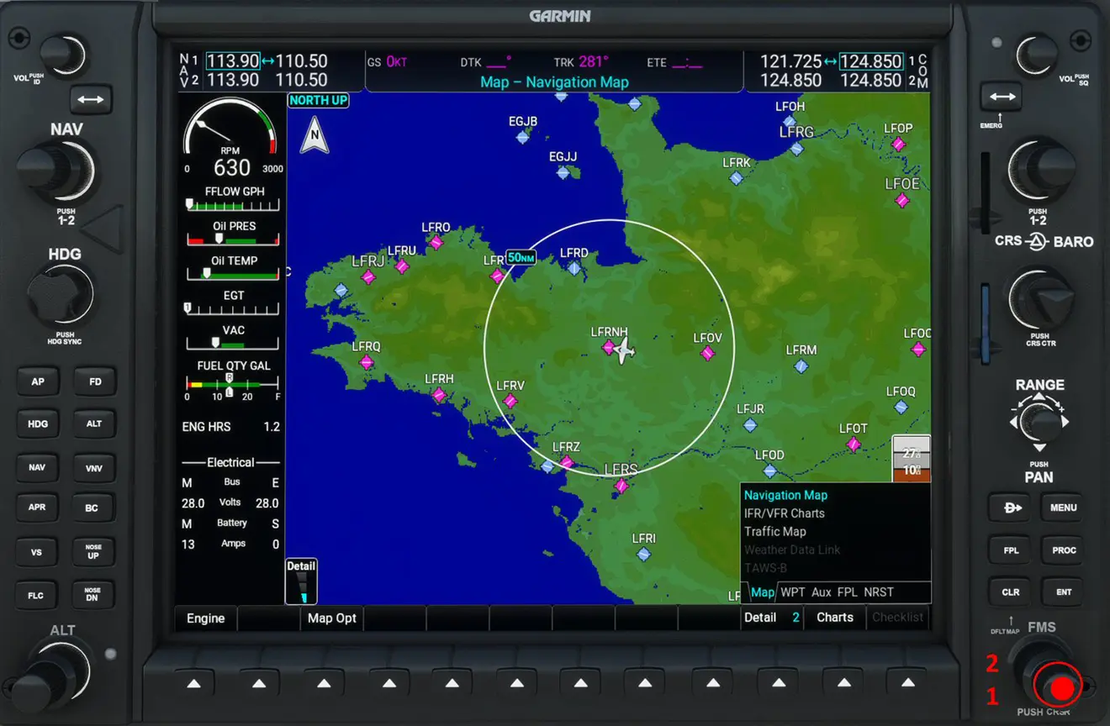The image size is (1110, 726).
Task: Switch to the FPL page group tab
Action: pos(848,592)
